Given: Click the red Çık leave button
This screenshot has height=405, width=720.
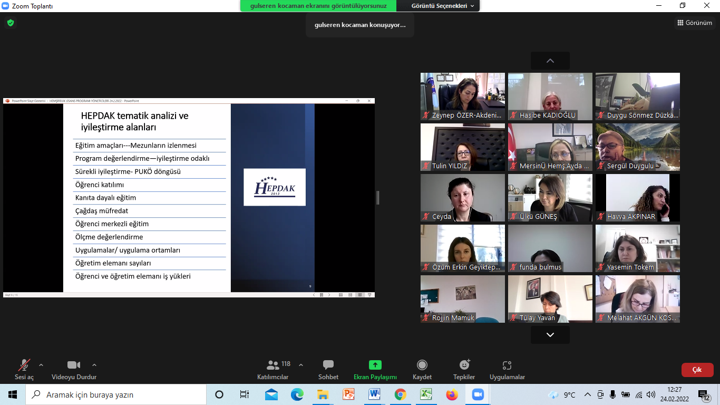Looking at the screenshot, I should (x=697, y=370).
